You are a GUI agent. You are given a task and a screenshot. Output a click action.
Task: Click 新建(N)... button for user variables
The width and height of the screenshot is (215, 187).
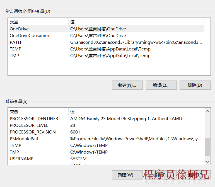click(x=127, y=85)
